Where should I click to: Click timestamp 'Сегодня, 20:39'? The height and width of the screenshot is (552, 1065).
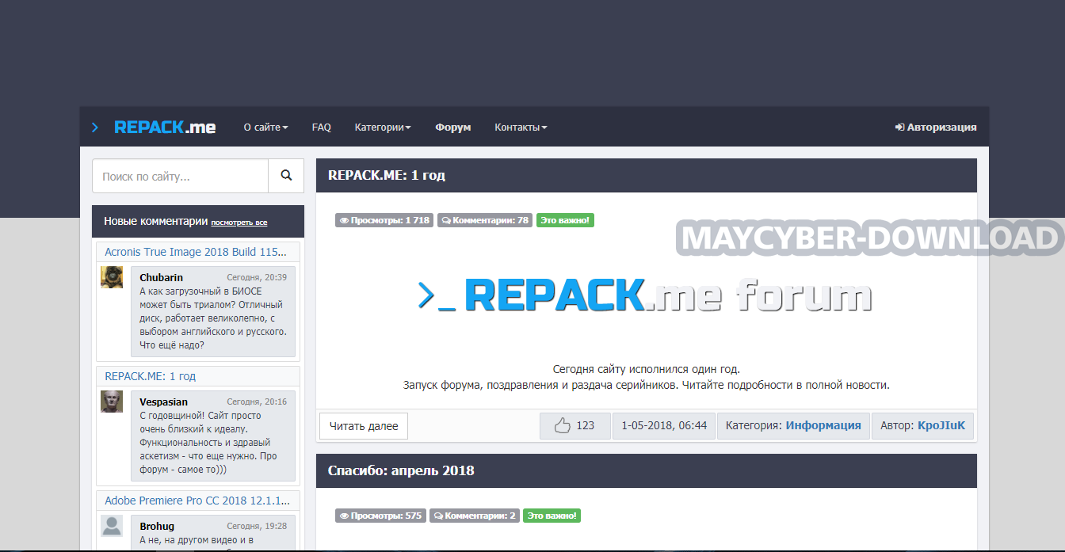coord(257,277)
